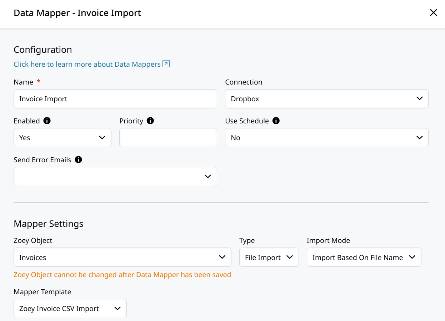Click the Use Schedule info icon
Screen dimensions: 445x321
coord(276,121)
